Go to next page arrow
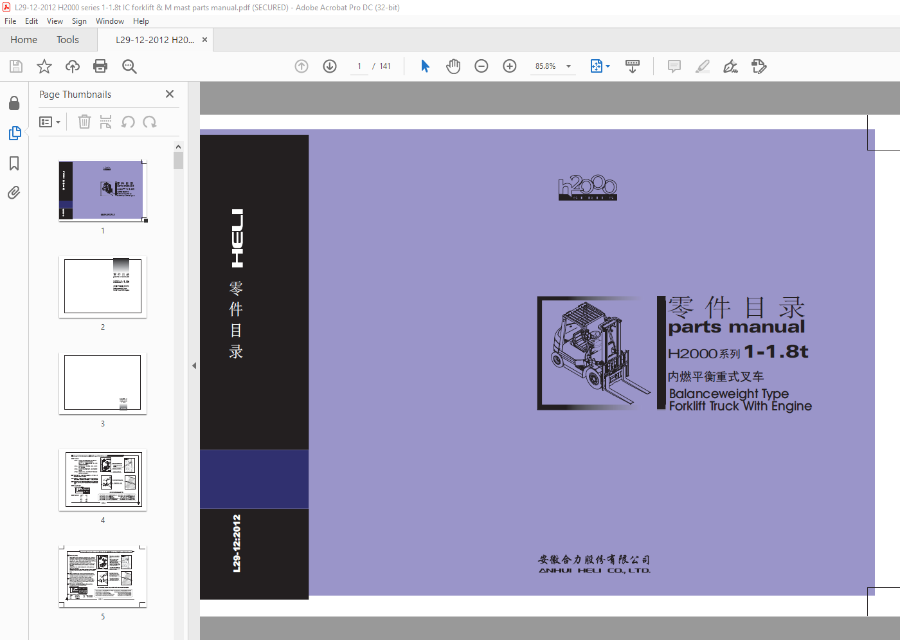900x640 pixels. (x=330, y=66)
